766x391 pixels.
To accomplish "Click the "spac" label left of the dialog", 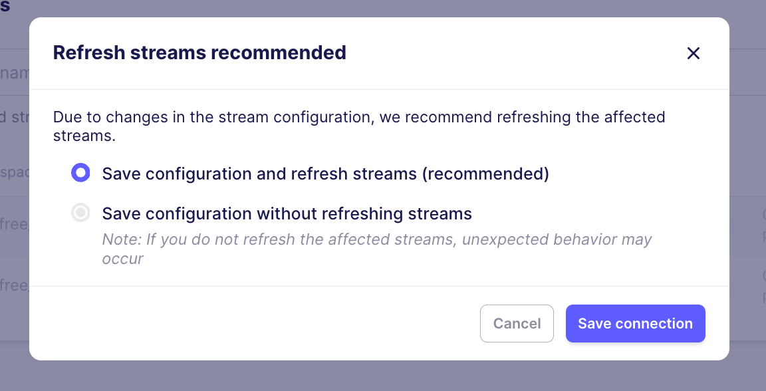I will point(15,172).
